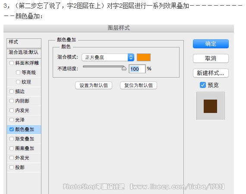Select 混合选项:默认 in the styles list

click(24, 53)
